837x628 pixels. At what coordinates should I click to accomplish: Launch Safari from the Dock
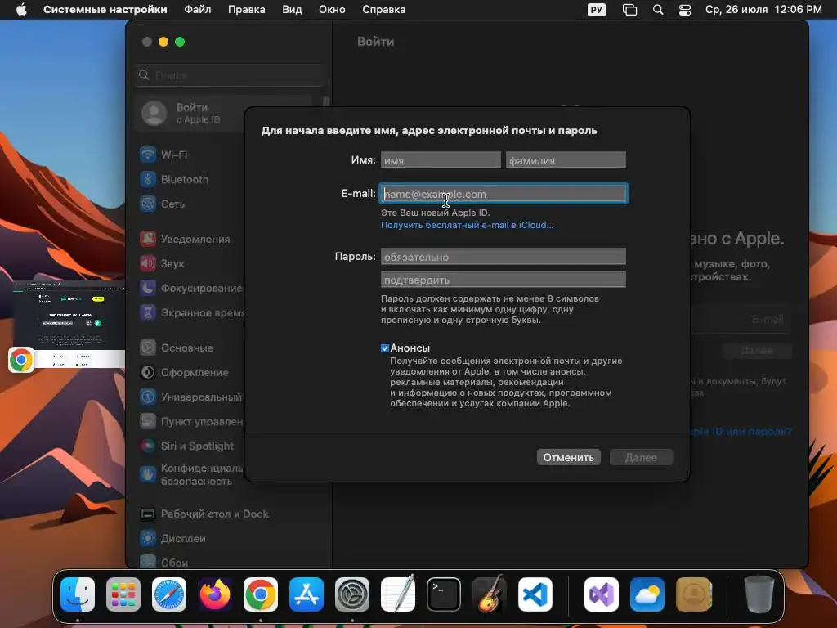coord(169,594)
